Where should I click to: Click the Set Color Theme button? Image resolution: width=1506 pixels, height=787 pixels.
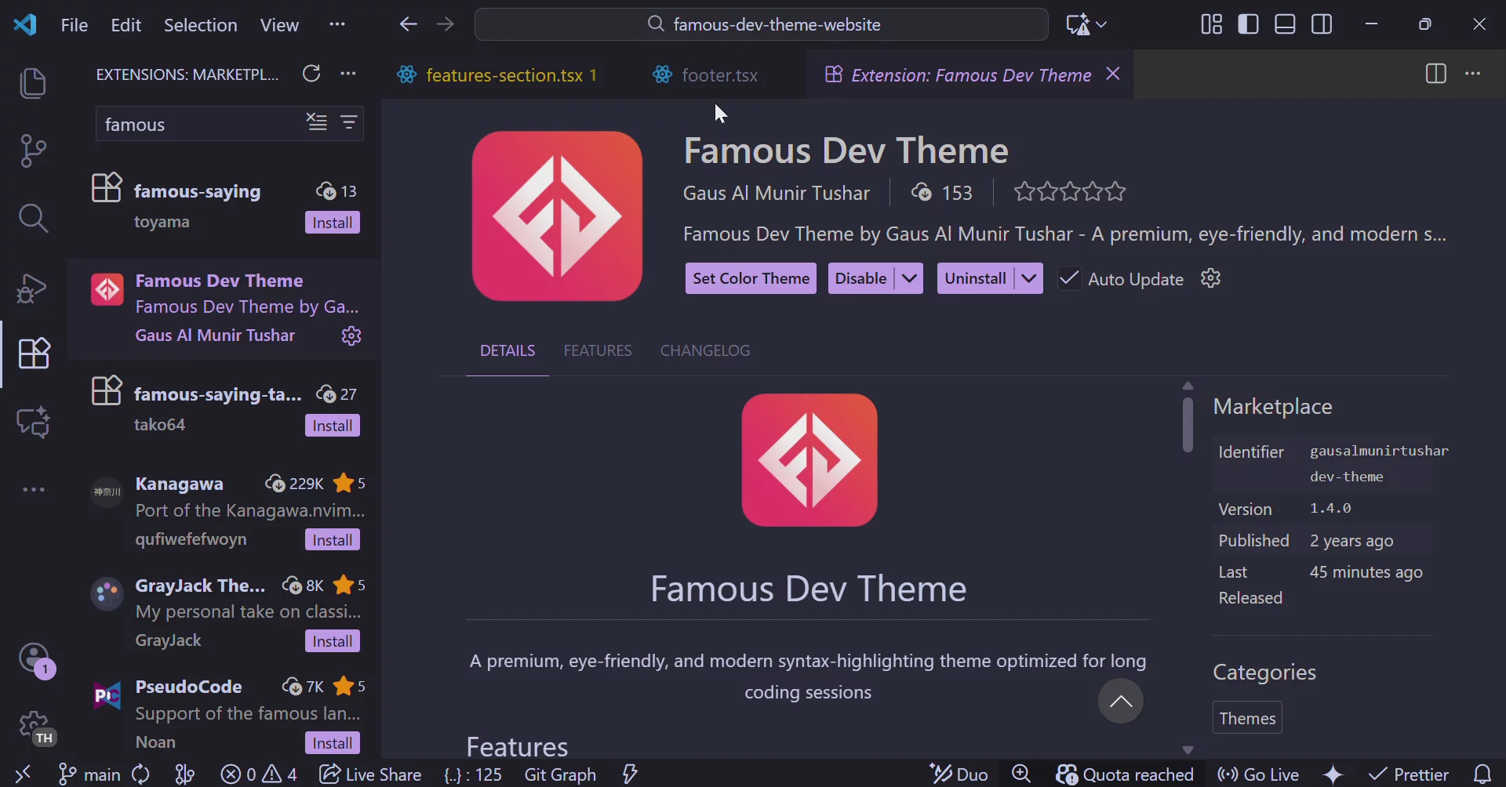[x=751, y=278]
